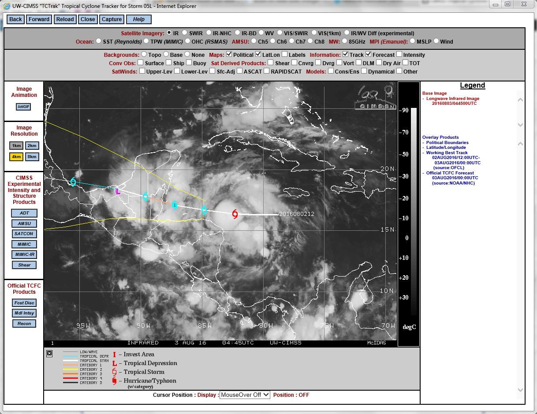Click the Close toolbar button
This screenshot has width=537, height=414.
(88, 19)
